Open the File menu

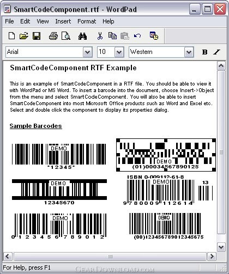tap(9, 21)
